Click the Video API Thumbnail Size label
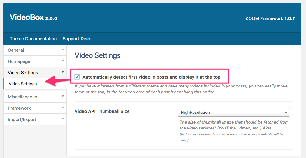 (102, 111)
